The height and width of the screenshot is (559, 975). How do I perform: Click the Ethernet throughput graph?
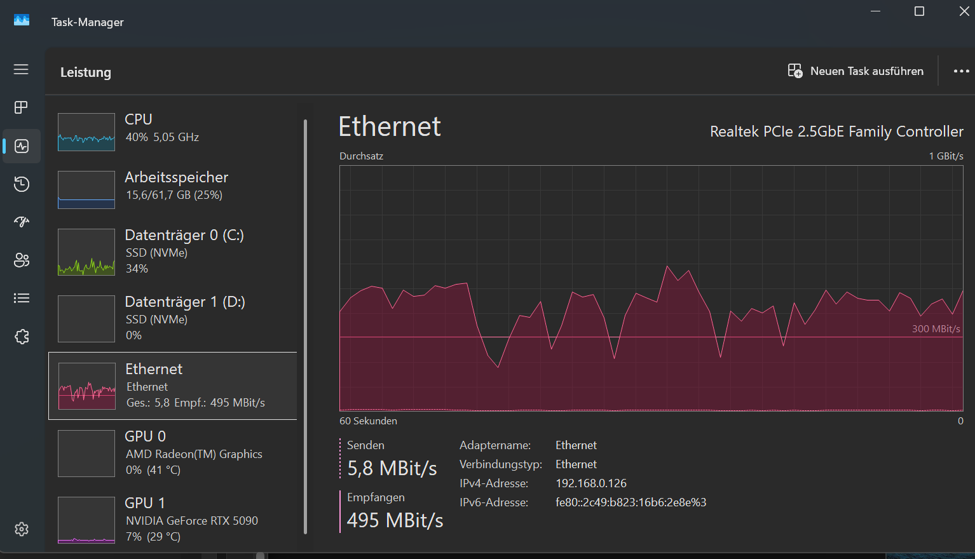pyautogui.click(x=651, y=288)
